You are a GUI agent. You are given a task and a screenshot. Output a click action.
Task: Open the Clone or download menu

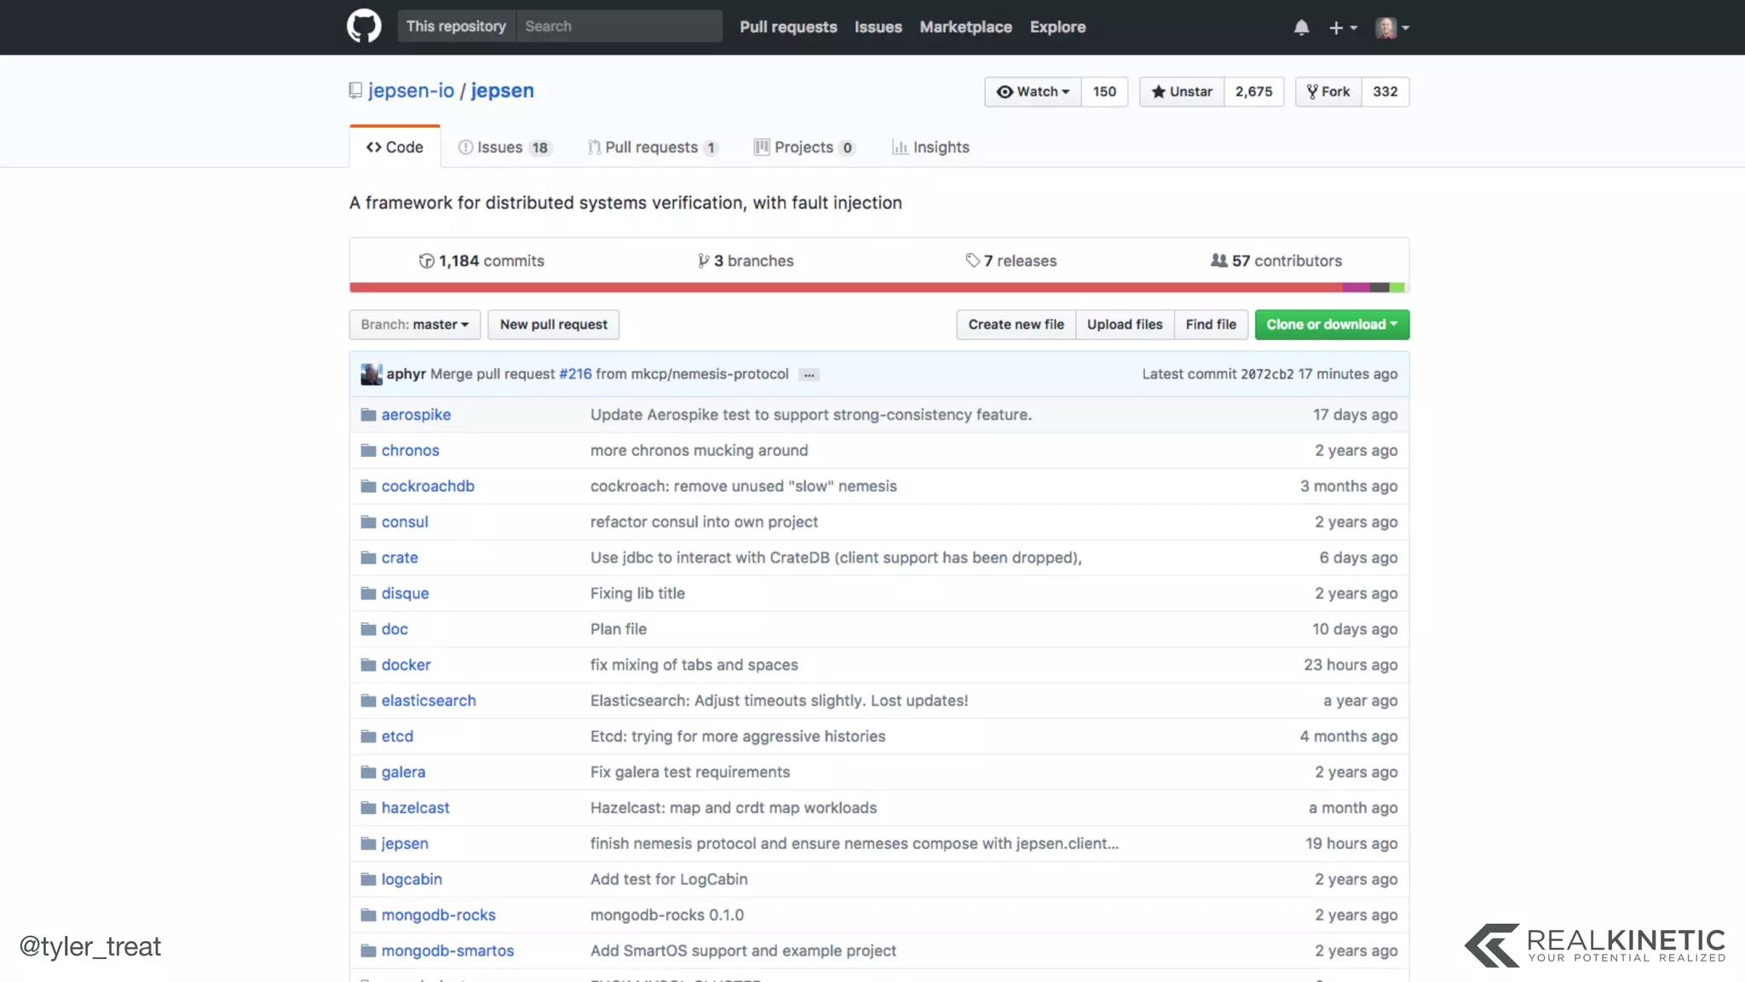click(x=1331, y=325)
